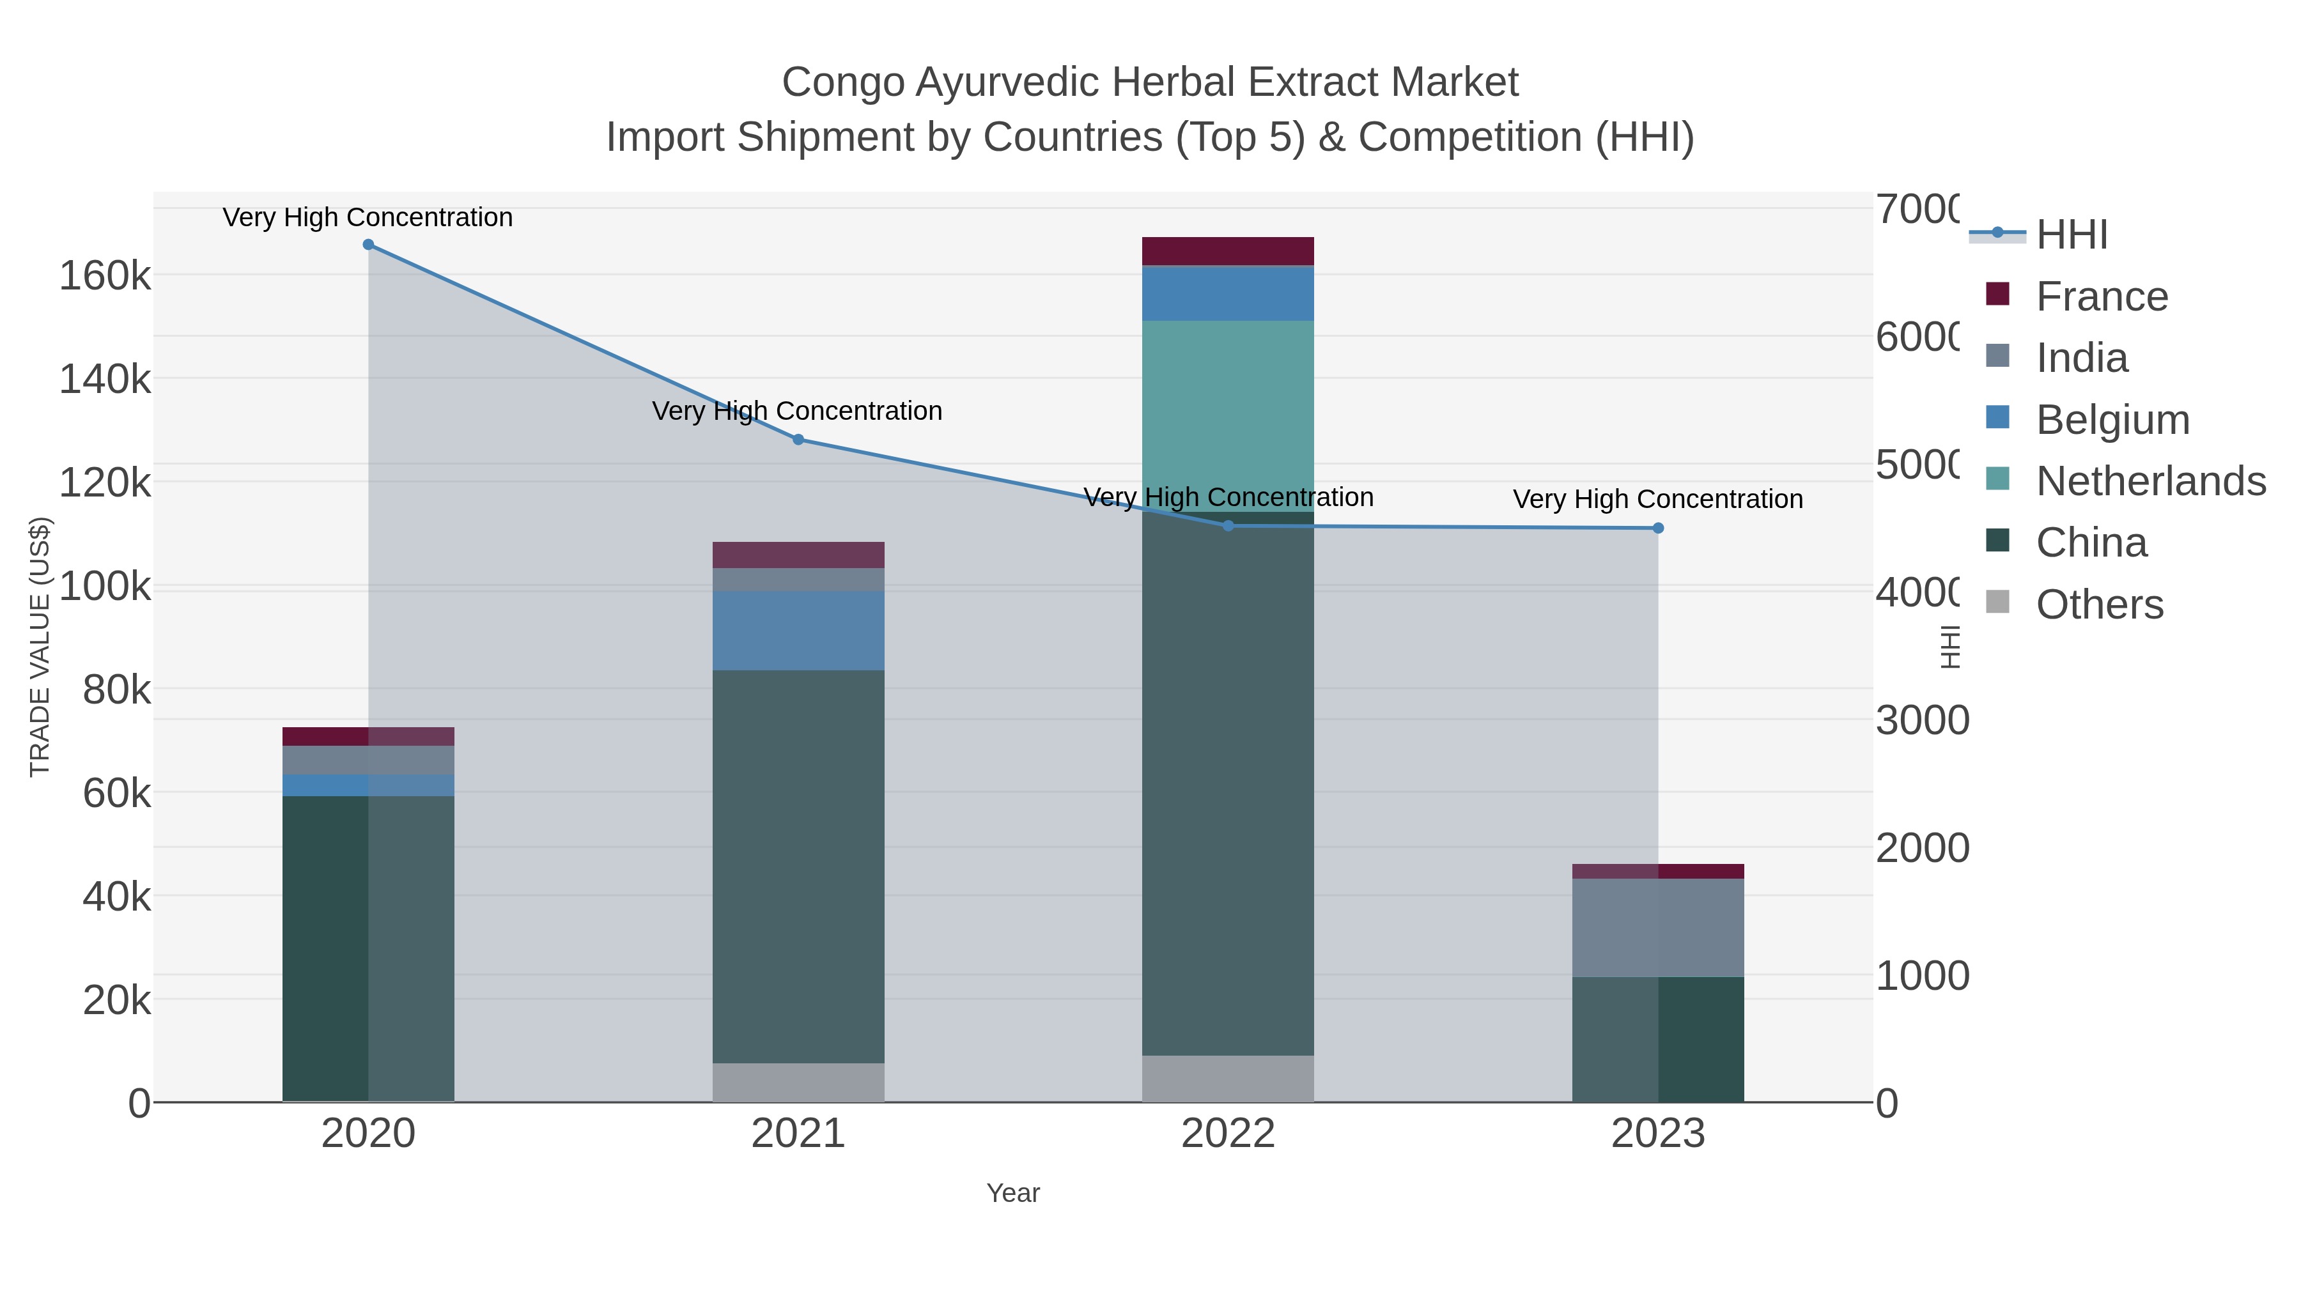Click the chart title Congo Ayurvedic Herbal Extract Market

1150,82
